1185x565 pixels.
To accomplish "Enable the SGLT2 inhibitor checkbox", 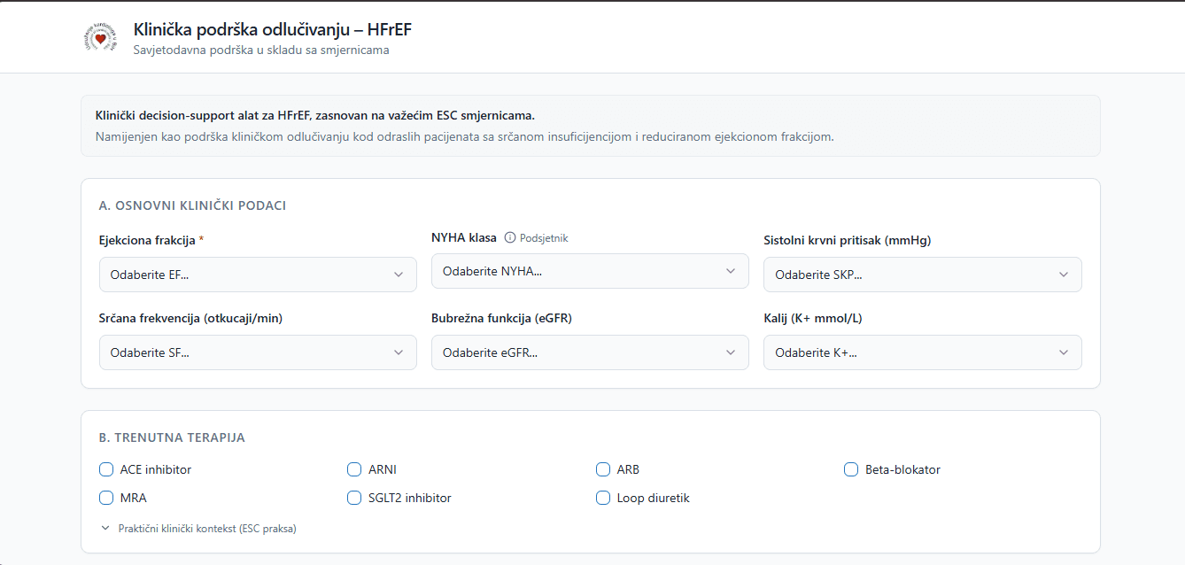I will [x=354, y=498].
